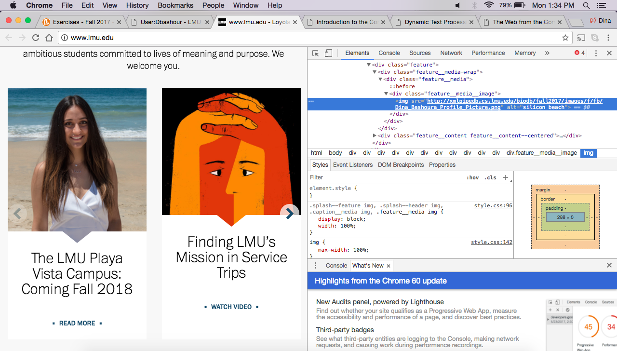Add new style rule plus icon
This screenshot has height=351, width=617.
point(506,177)
